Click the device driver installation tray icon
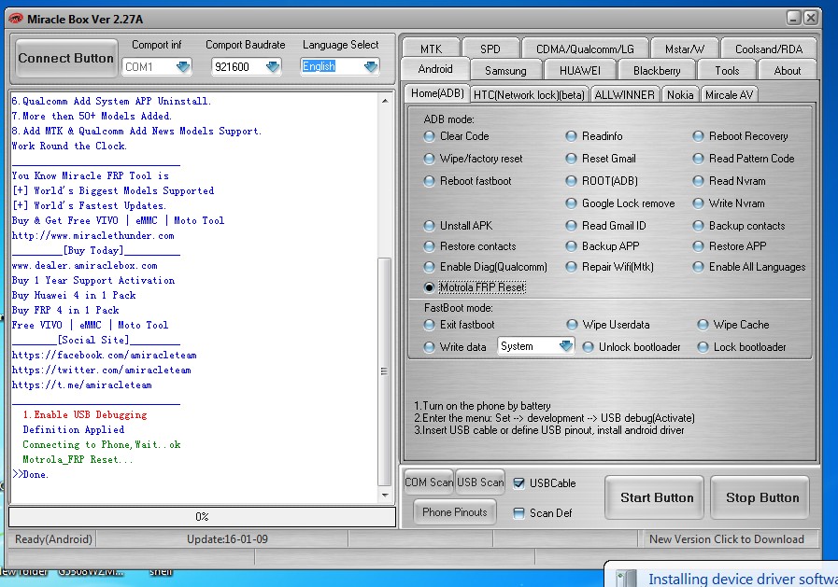The width and height of the screenshot is (838, 587). click(x=626, y=579)
